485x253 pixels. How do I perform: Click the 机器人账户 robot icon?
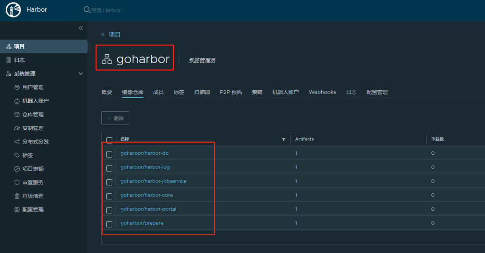pyautogui.click(x=17, y=101)
